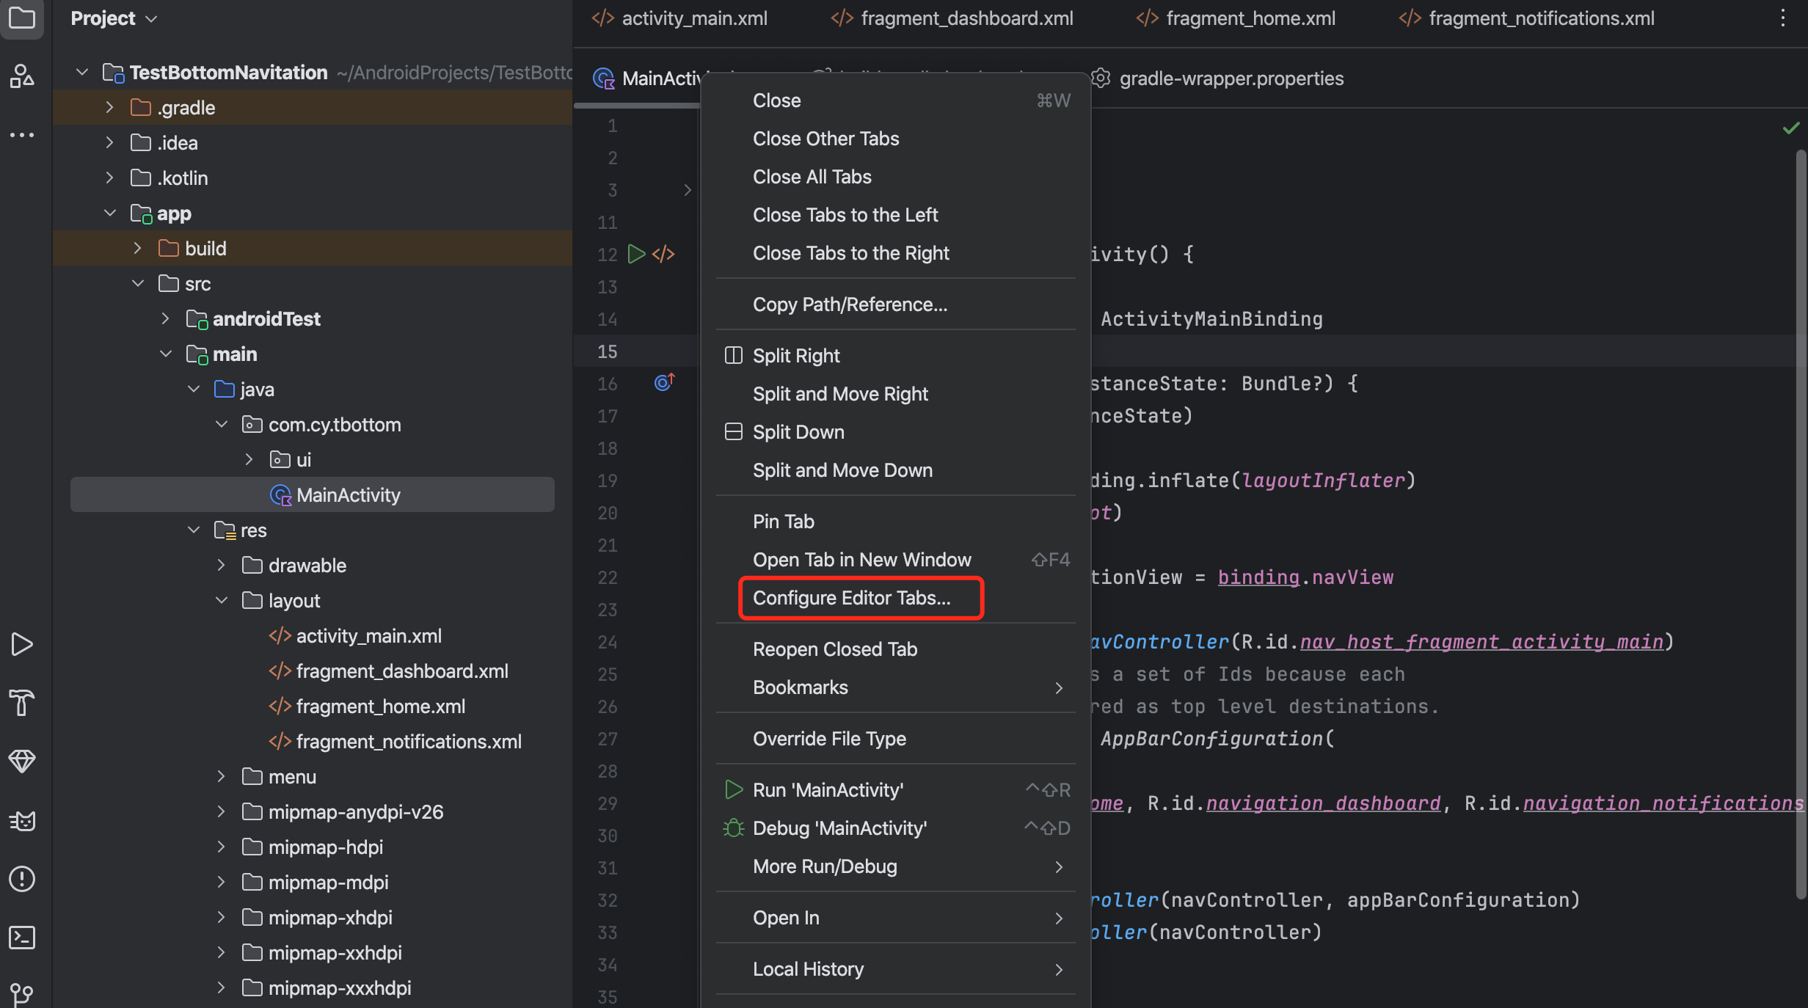Open the Run tool window icon
The height and width of the screenshot is (1008, 1808).
22,644
